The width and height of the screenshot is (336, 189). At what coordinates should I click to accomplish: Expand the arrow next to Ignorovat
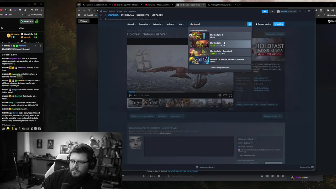(183, 116)
